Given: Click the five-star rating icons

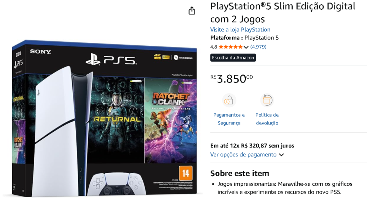Looking at the screenshot, I should click(231, 47).
